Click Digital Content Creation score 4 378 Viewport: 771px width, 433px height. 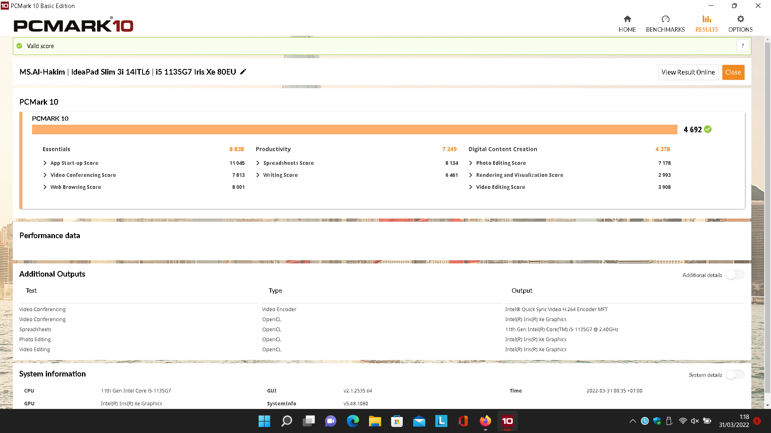point(663,149)
